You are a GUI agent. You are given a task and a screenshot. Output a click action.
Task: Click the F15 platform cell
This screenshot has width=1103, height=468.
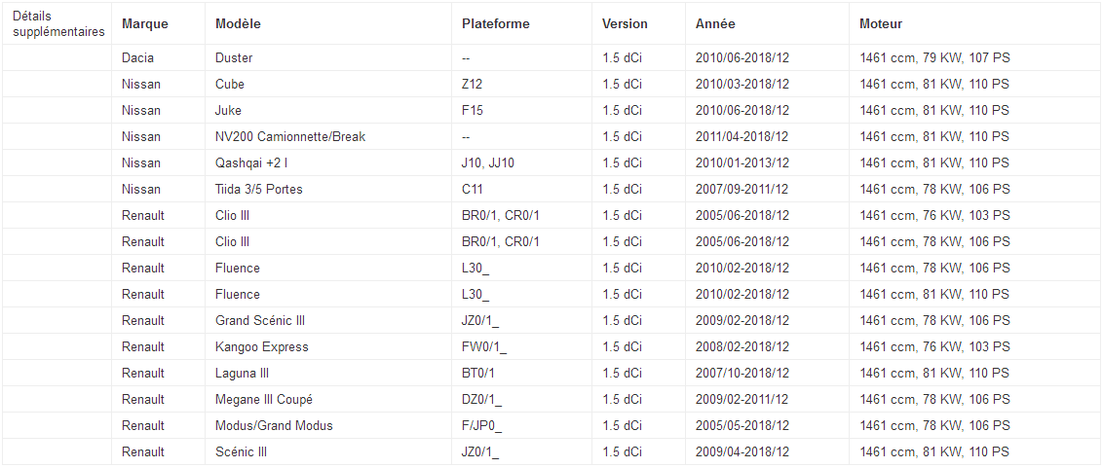pos(522,110)
